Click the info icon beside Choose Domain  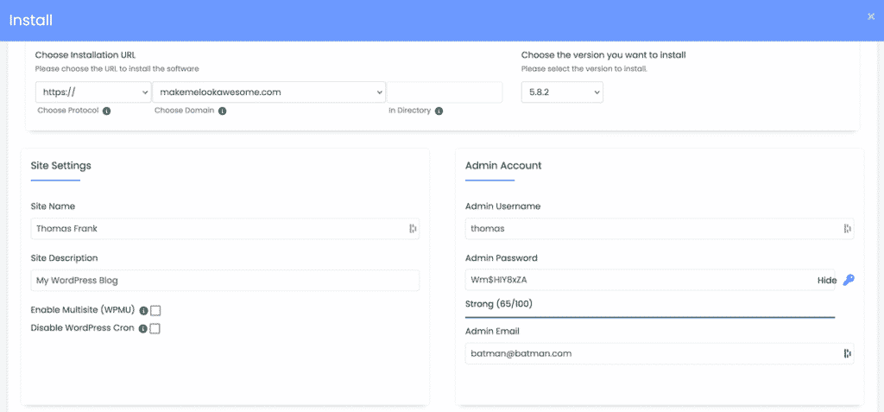point(222,111)
